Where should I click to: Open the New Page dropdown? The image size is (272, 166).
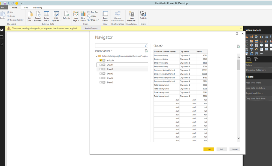click(x=76, y=19)
